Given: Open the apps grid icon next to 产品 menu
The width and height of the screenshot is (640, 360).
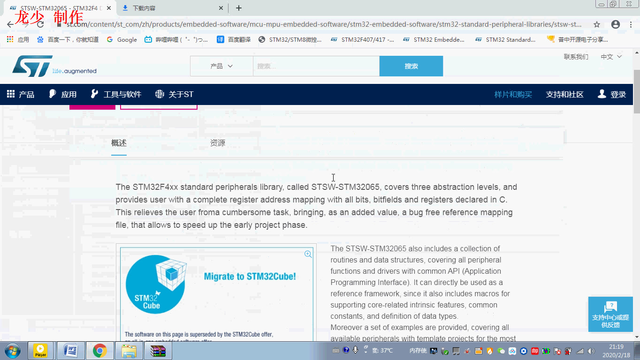Looking at the screenshot, I should (10, 94).
